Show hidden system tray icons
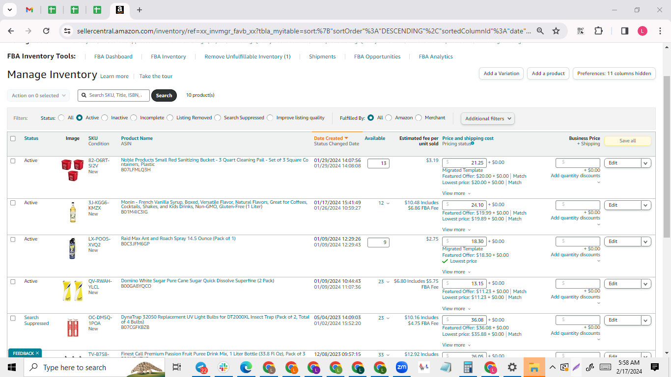This screenshot has height=377, width=671. point(553,367)
